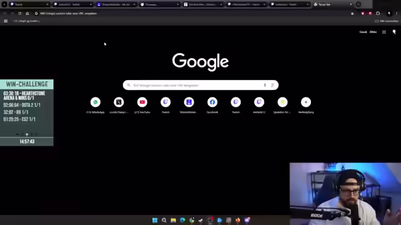This screenshot has height=225, width=401.
Task: Bookmark this page with the star icon
Action: click(352, 14)
